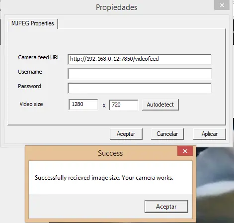This screenshot has width=234, height=223.
Task: Click the 'Successfully recieved image size' message
Action: (x=104, y=178)
